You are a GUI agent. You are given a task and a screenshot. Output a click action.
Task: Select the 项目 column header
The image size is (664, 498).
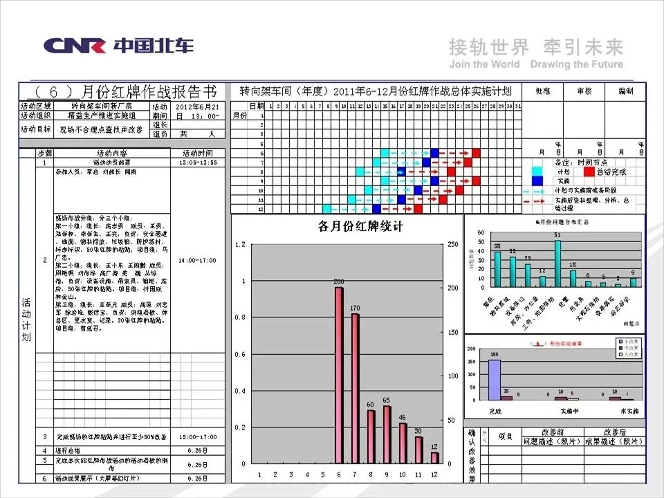coord(505,436)
